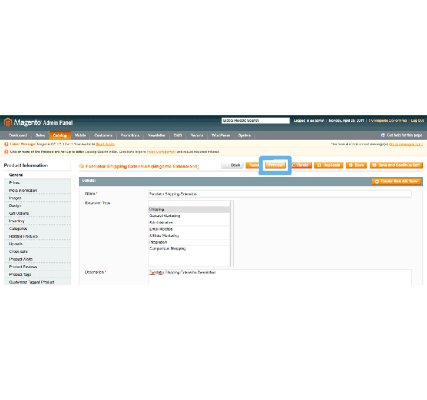Select the Prices tab

click(x=38, y=183)
